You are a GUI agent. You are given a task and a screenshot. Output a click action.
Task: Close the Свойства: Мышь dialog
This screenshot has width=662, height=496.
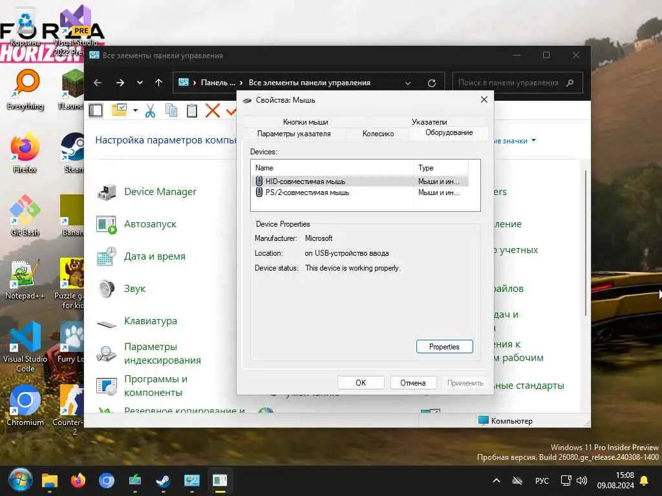[x=484, y=99]
